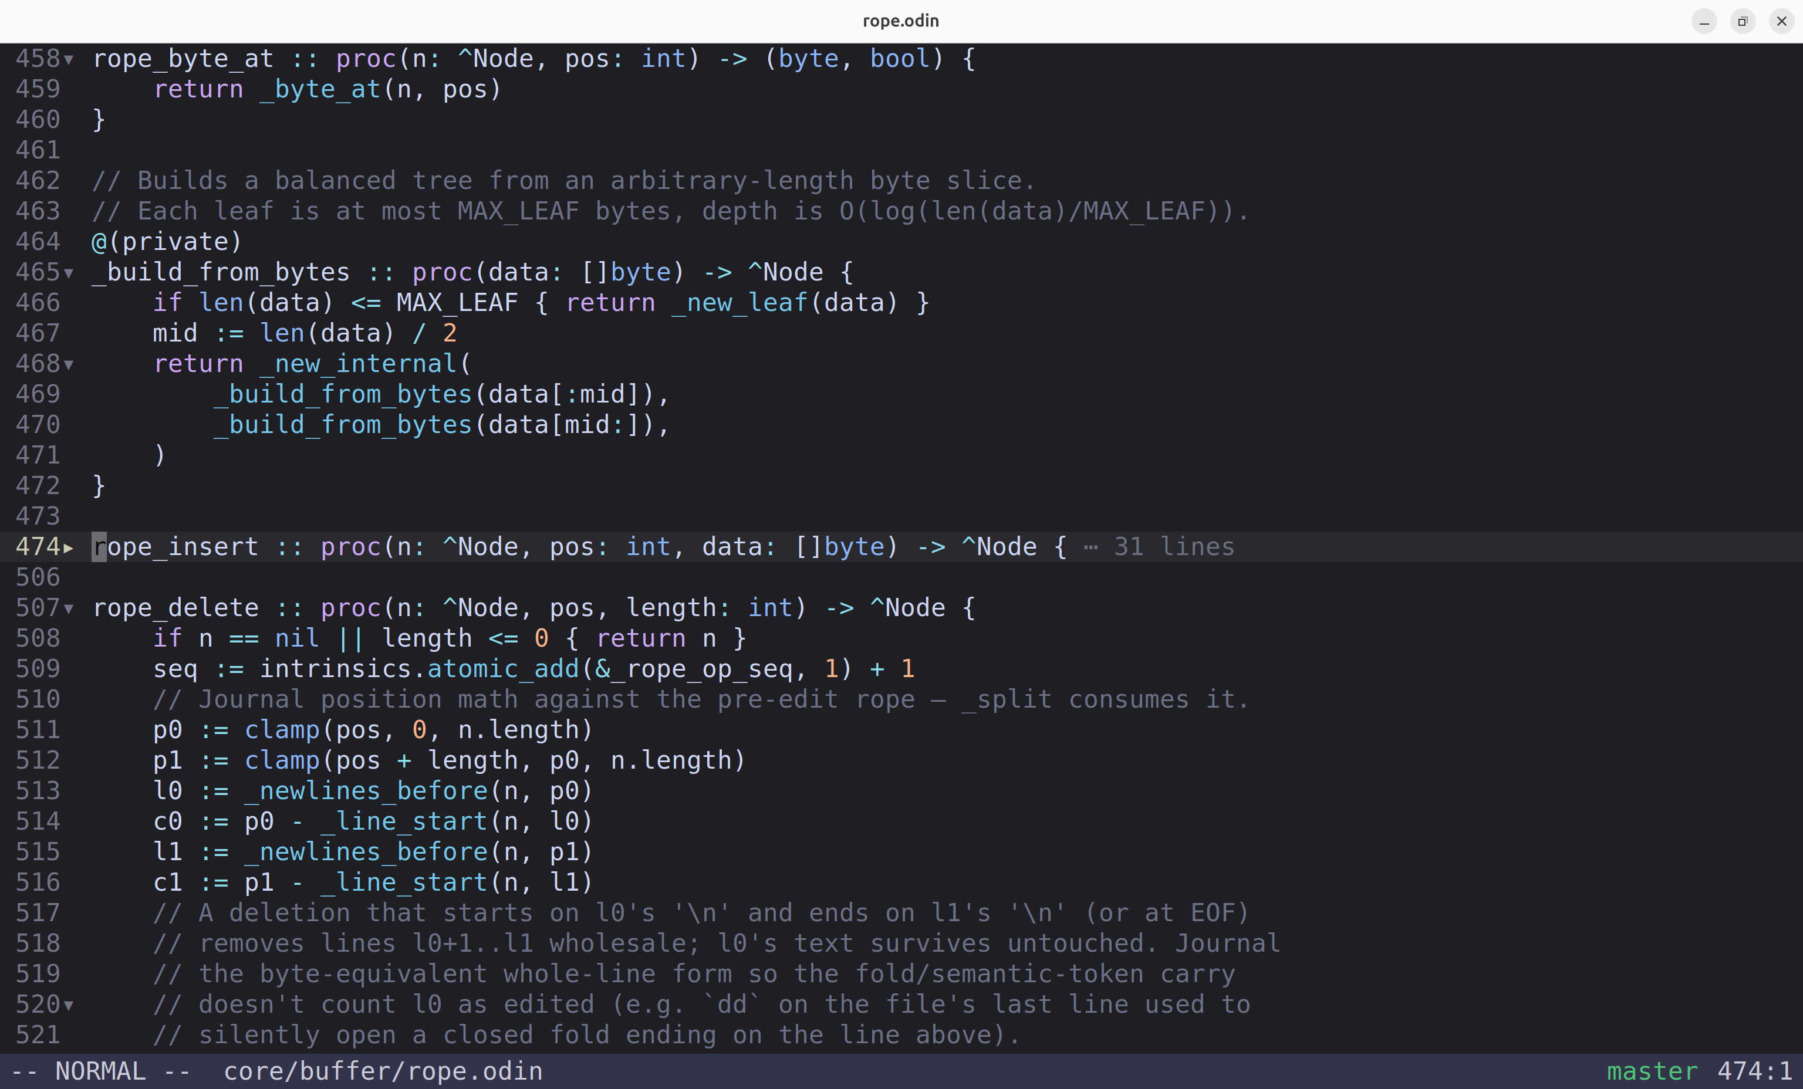Collapse the rope_delete fold at line 507
The image size is (1803, 1089).
coord(69,608)
